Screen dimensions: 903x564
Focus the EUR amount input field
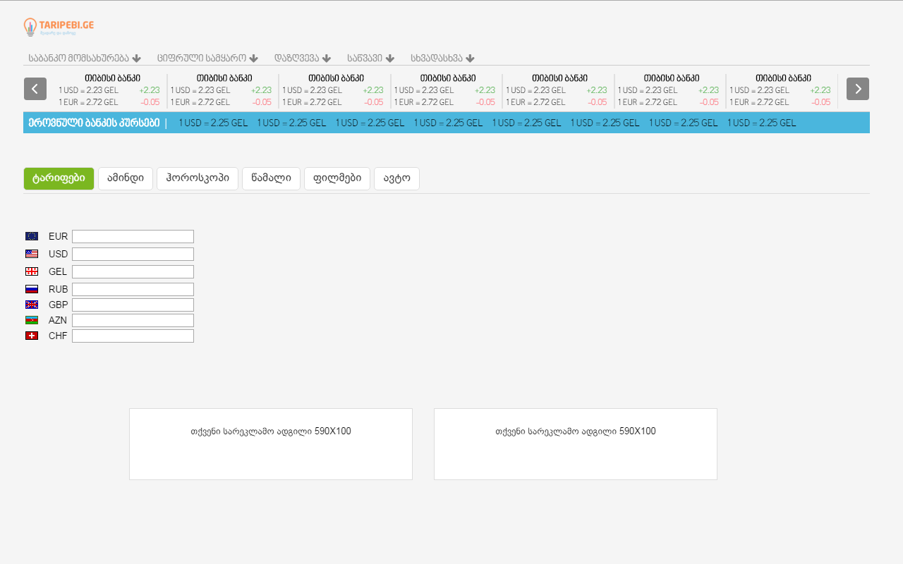pos(133,236)
